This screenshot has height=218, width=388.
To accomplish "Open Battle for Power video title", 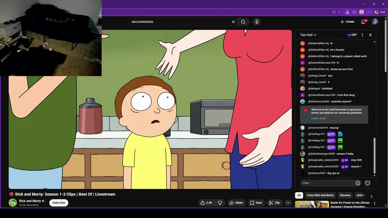I will [350, 205].
